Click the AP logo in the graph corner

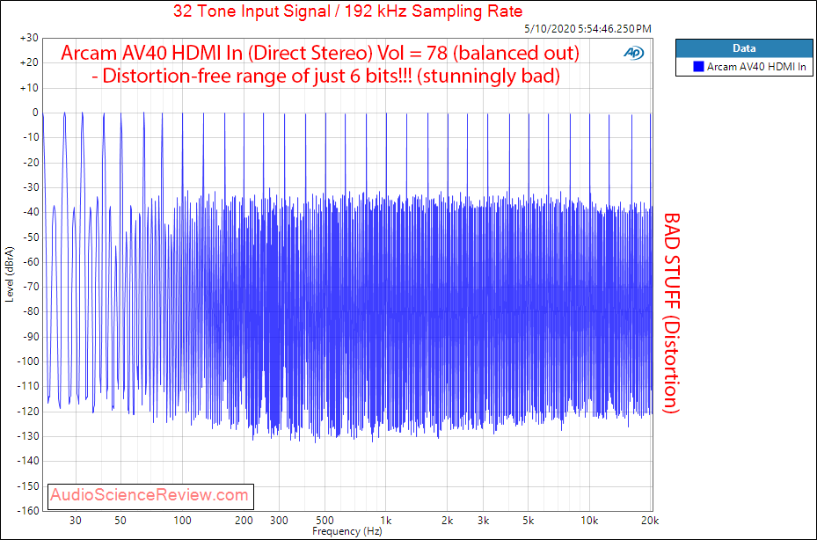pyautogui.click(x=633, y=53)
